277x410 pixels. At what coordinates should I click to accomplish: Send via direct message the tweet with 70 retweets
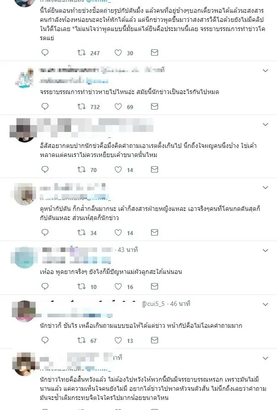point(154,169)
